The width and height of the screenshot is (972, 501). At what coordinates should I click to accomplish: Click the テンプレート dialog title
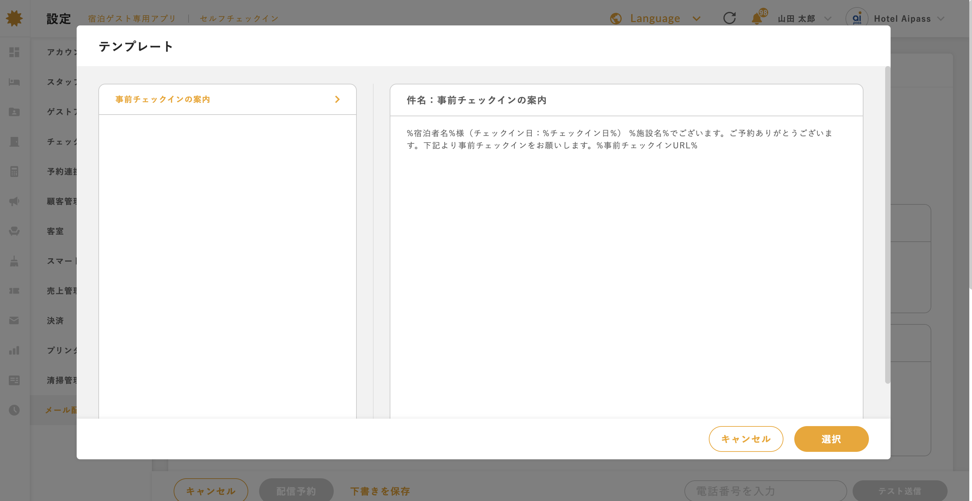point(136,46)
